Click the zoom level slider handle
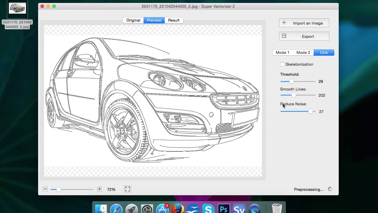 point(58,189)
